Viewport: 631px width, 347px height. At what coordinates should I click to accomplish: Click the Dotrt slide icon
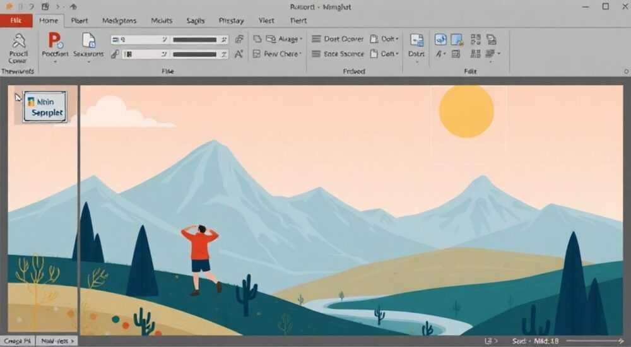[x=416, y=40]
